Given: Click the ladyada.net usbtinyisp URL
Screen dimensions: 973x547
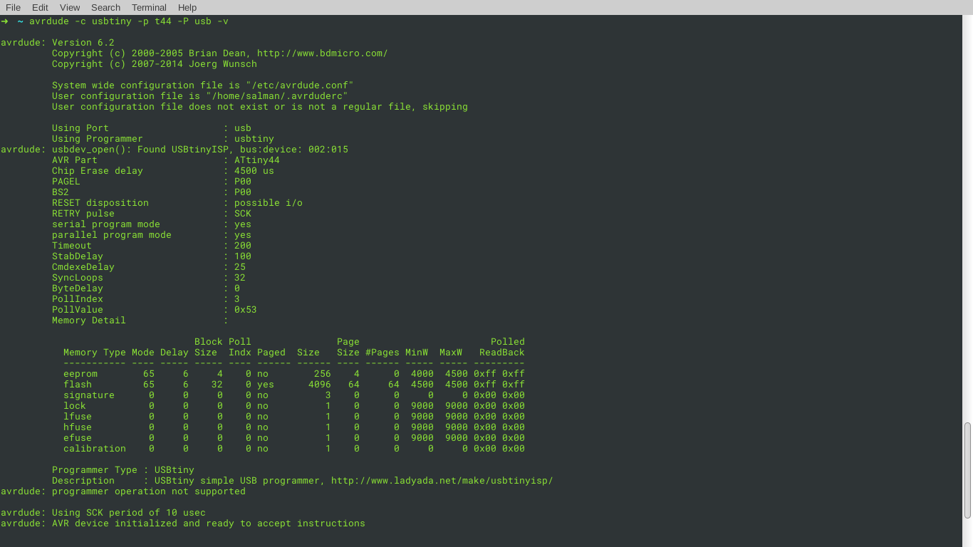Looking at the screenshot, I should pyautogui.click(x=442, y=480).
